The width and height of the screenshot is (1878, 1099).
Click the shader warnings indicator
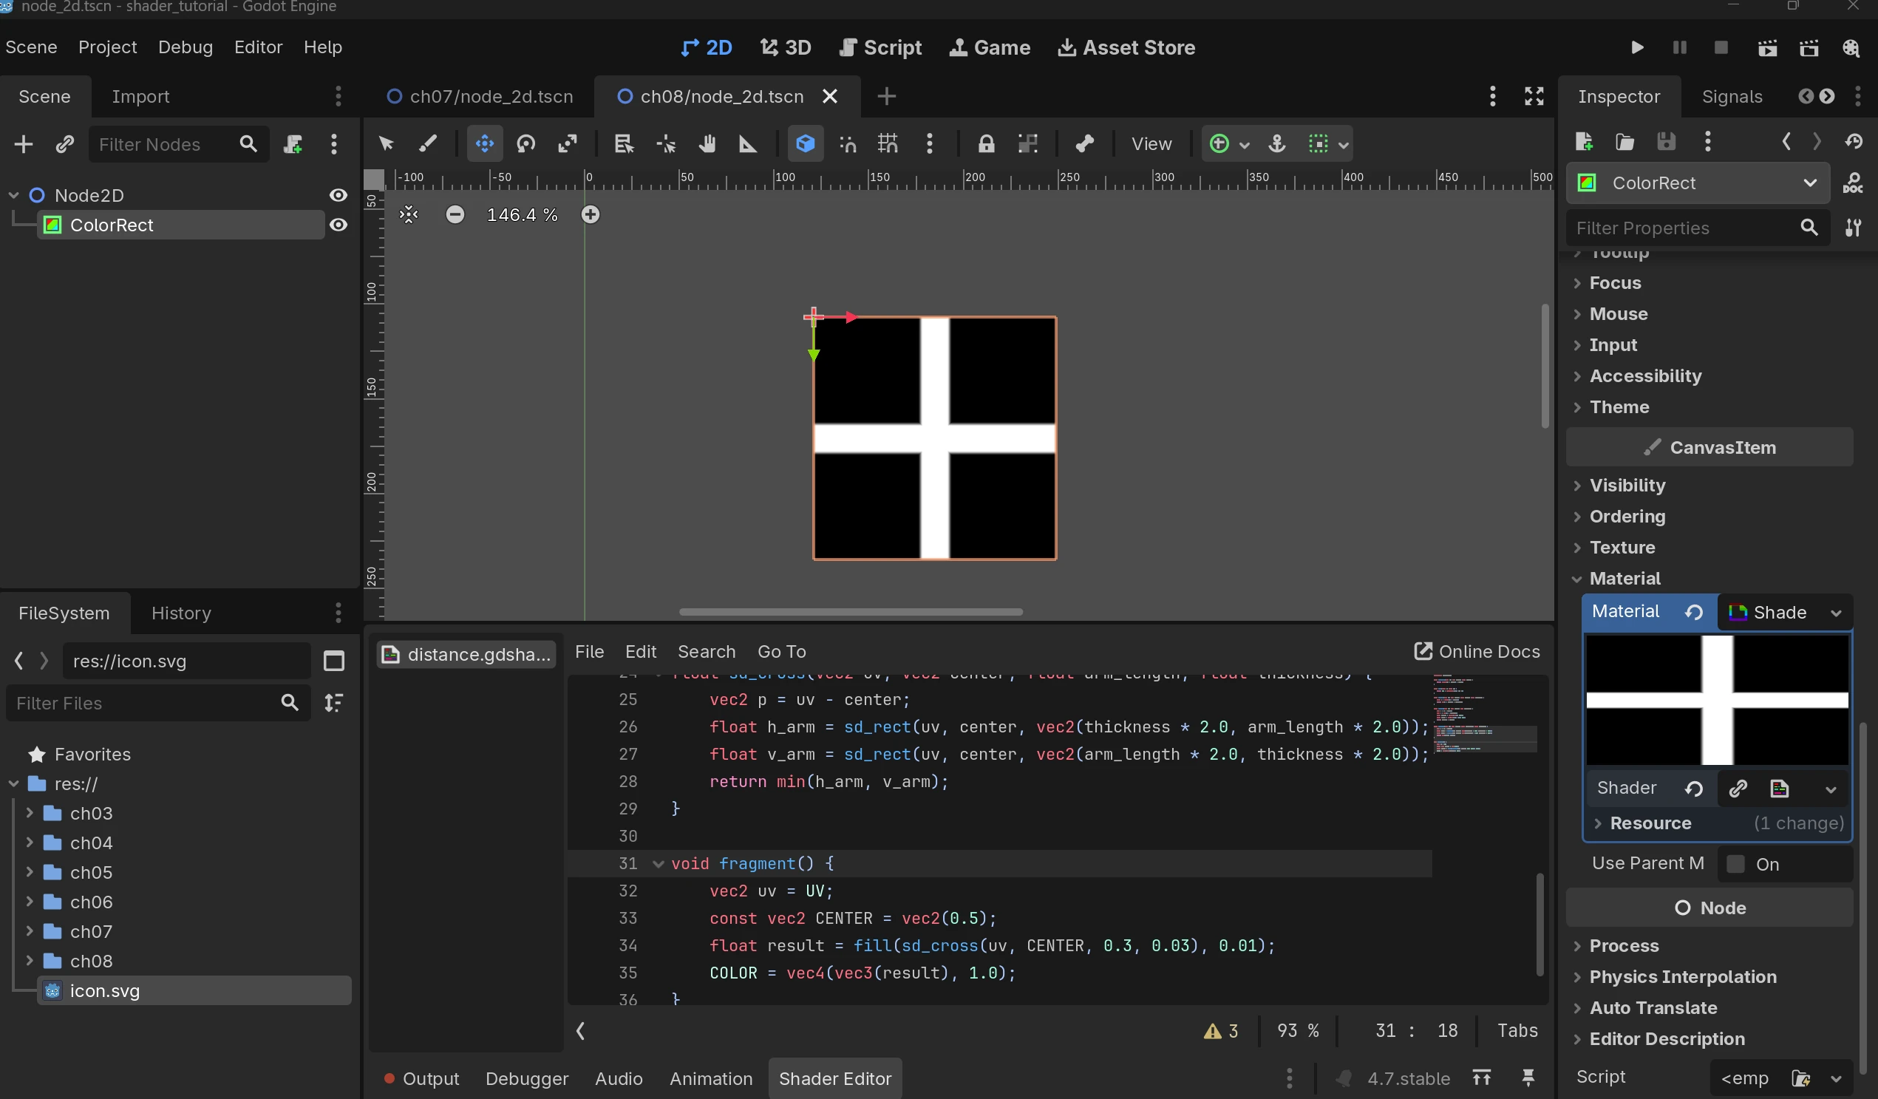1221,1031
